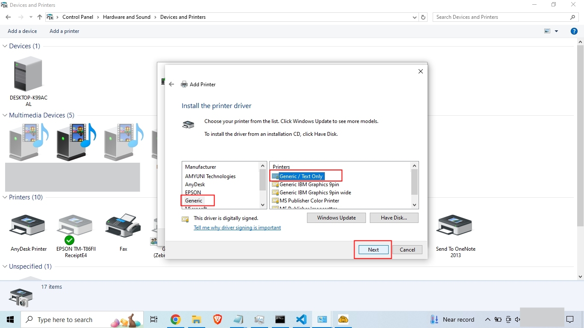Viewport: 584px width, 328px height.
Task: Cancel the Add Printer wizard
Action: point(407,250)
